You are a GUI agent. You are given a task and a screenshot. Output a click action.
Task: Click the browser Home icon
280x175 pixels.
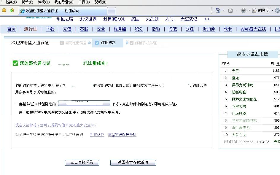[x=218, y=10]
